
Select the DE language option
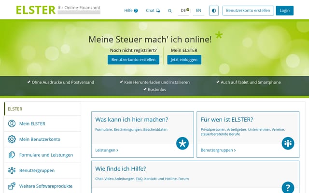183,11
